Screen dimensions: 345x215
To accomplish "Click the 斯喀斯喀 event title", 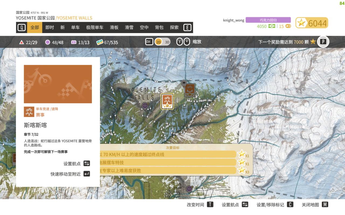I will click(36, 125).
